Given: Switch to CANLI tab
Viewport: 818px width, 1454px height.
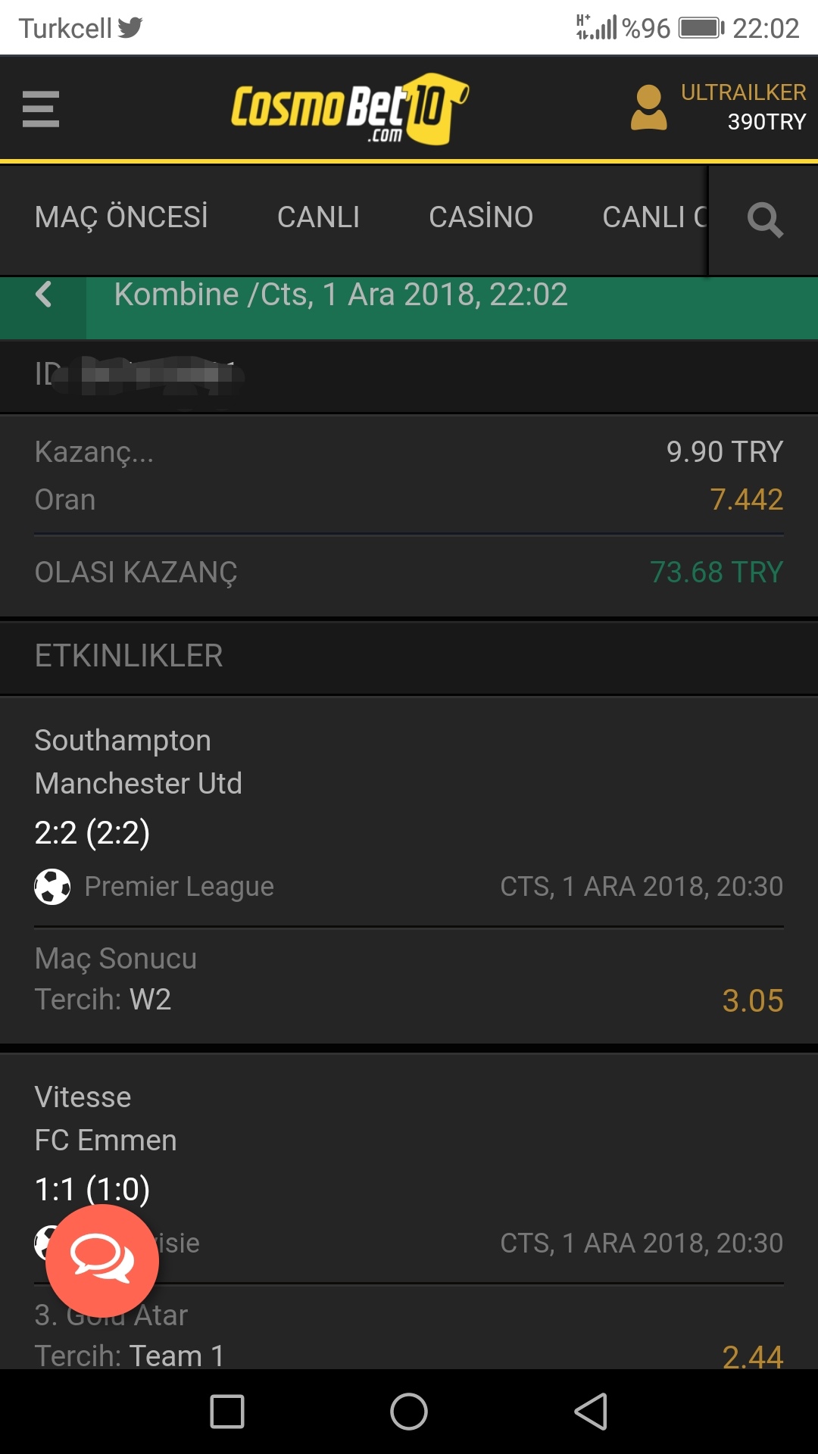Looking at the screenshot, I should tap(318, 217).
